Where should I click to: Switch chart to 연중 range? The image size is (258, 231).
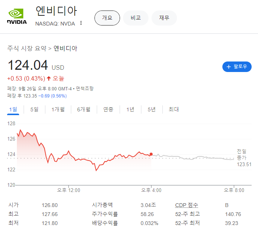tap(108, 109)
